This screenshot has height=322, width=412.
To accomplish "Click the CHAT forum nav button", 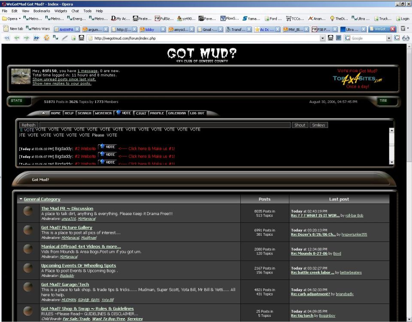I will (141, 113).
